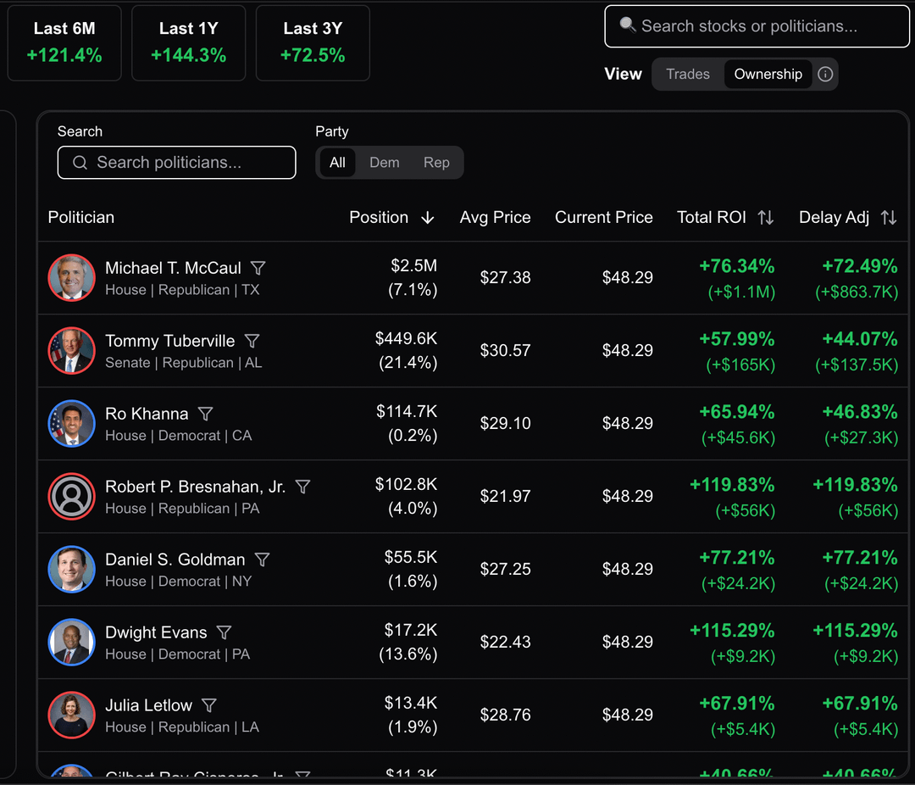Open Ro Khanna's politician profile link
This screenshot has width=915, height=785.
click(x=147, y=414)
